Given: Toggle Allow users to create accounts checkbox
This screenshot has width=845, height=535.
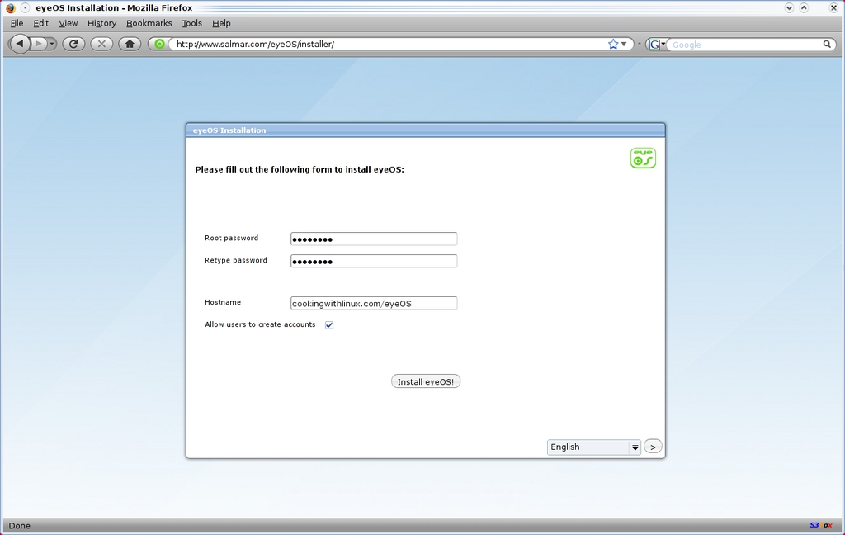Looking at the screenshot, I should point(329,325).
